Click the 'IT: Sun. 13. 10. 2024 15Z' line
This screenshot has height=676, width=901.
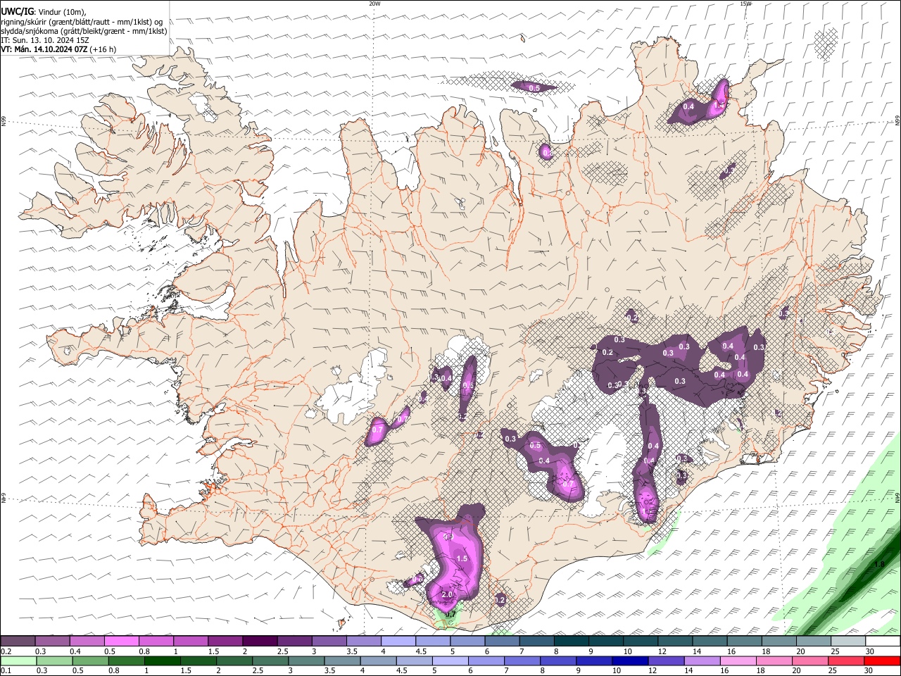(44, 40)
